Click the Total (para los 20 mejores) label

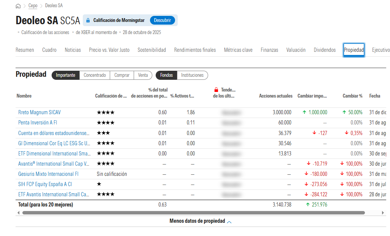46,205
